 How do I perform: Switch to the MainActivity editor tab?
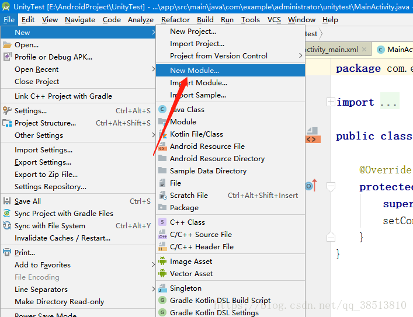click(x=393, y=50)
